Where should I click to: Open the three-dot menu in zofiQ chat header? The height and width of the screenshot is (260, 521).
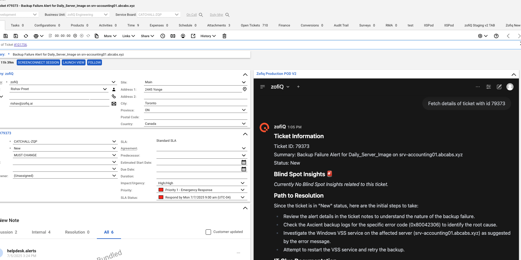[478, 87]
